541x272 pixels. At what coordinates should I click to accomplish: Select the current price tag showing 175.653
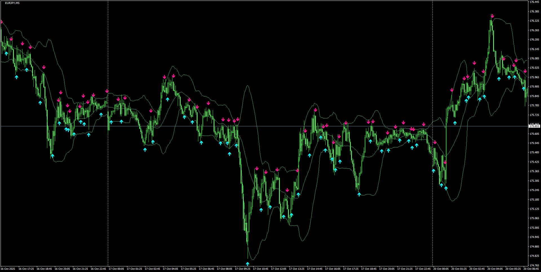[534, 126]
